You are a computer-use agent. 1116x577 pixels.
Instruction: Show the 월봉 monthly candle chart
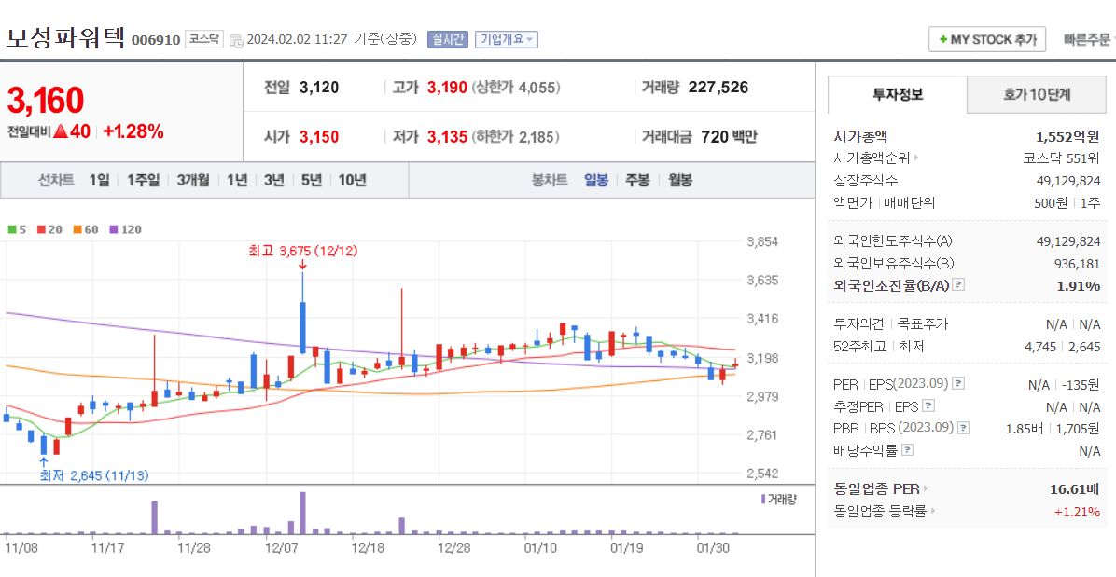point(679,181)
